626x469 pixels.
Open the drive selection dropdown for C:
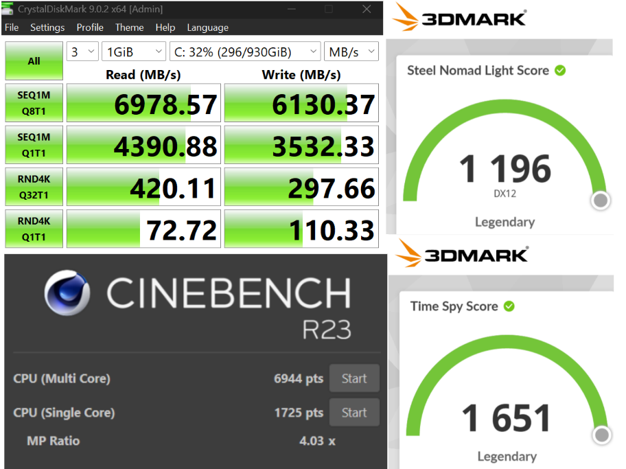pos(245,51)
